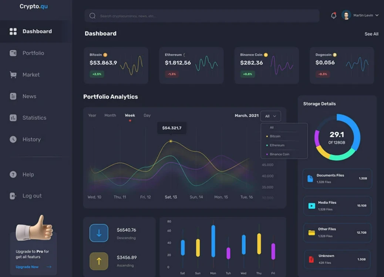384x277 pixels.
Task: Select All in the coin filter list
Action: (x=272, y=127)
